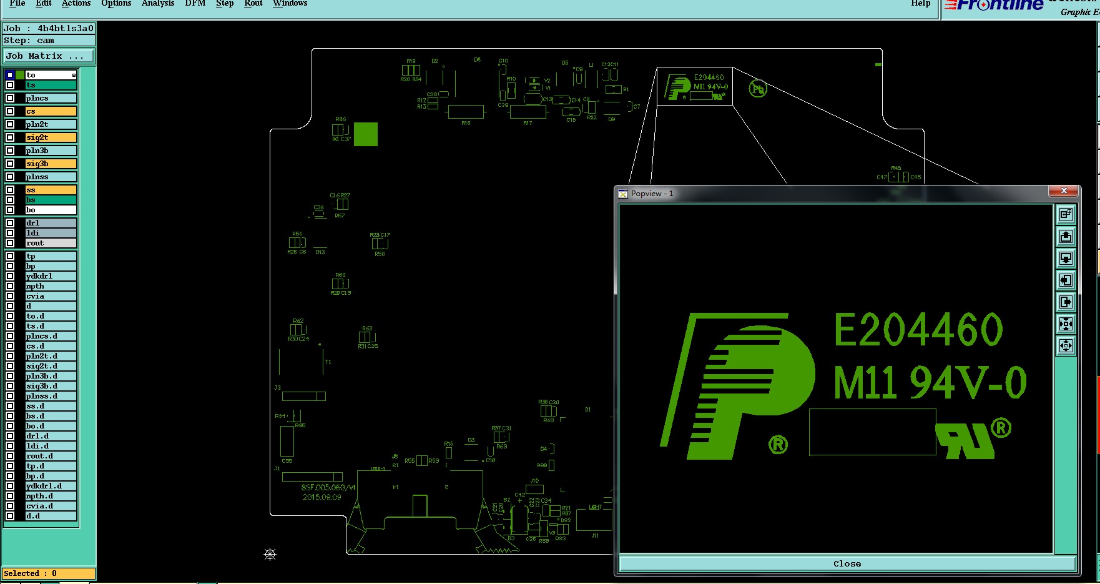Image resolution: width=1100 pixels, height=584 pixels.
Task: Select the 'pln2t' layer name
Action: pos(51,124)
